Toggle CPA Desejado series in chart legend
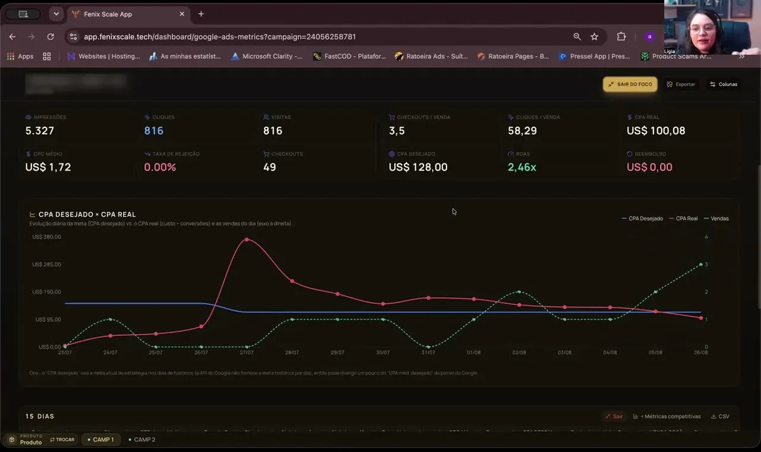761x452 pixels. tap(642, 218)
